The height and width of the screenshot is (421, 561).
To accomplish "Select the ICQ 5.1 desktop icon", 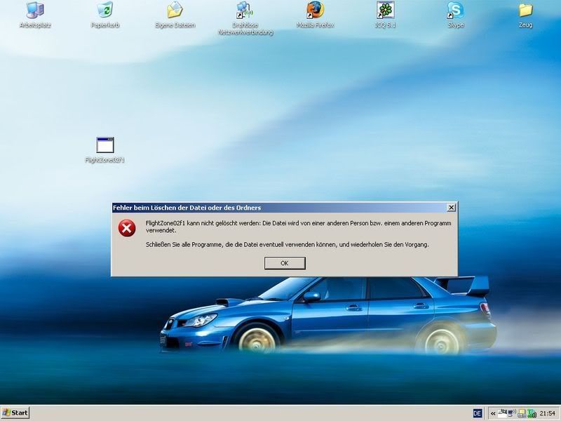I will (x=385, y=15).
